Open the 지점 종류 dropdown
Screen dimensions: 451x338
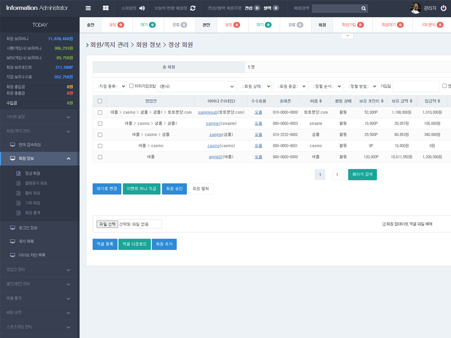109,86
